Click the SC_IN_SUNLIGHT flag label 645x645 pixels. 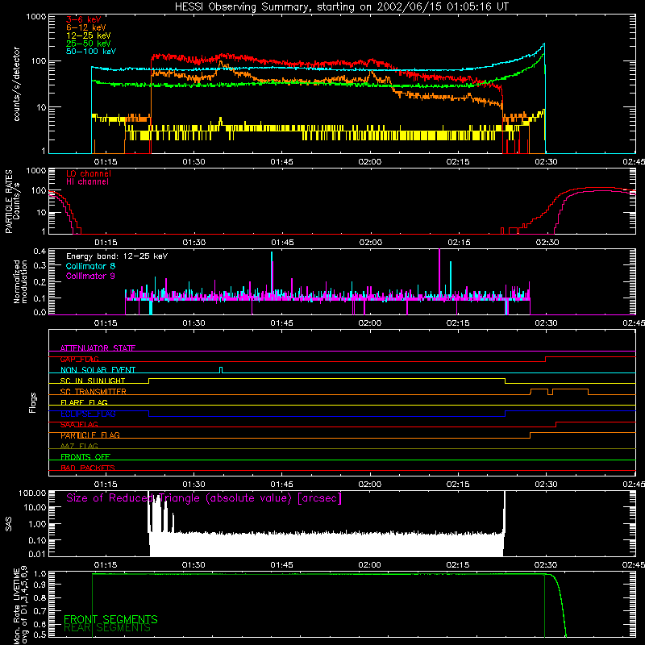point(93,381)
